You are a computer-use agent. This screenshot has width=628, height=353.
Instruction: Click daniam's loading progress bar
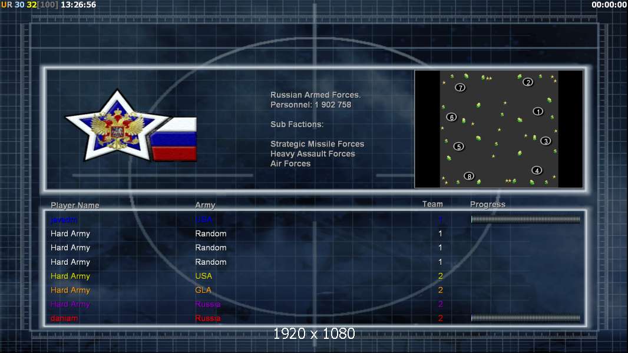click(525, 318)
